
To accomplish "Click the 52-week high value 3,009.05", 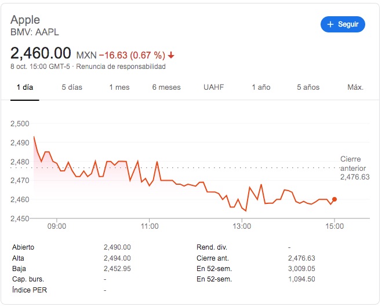I will pyautogui.click(x=301, y=268).
